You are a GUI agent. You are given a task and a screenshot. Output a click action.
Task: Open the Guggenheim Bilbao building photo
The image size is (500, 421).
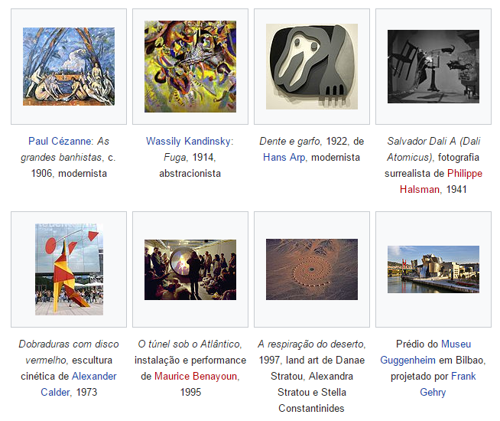pyautogui.click(x=433, y=269)
